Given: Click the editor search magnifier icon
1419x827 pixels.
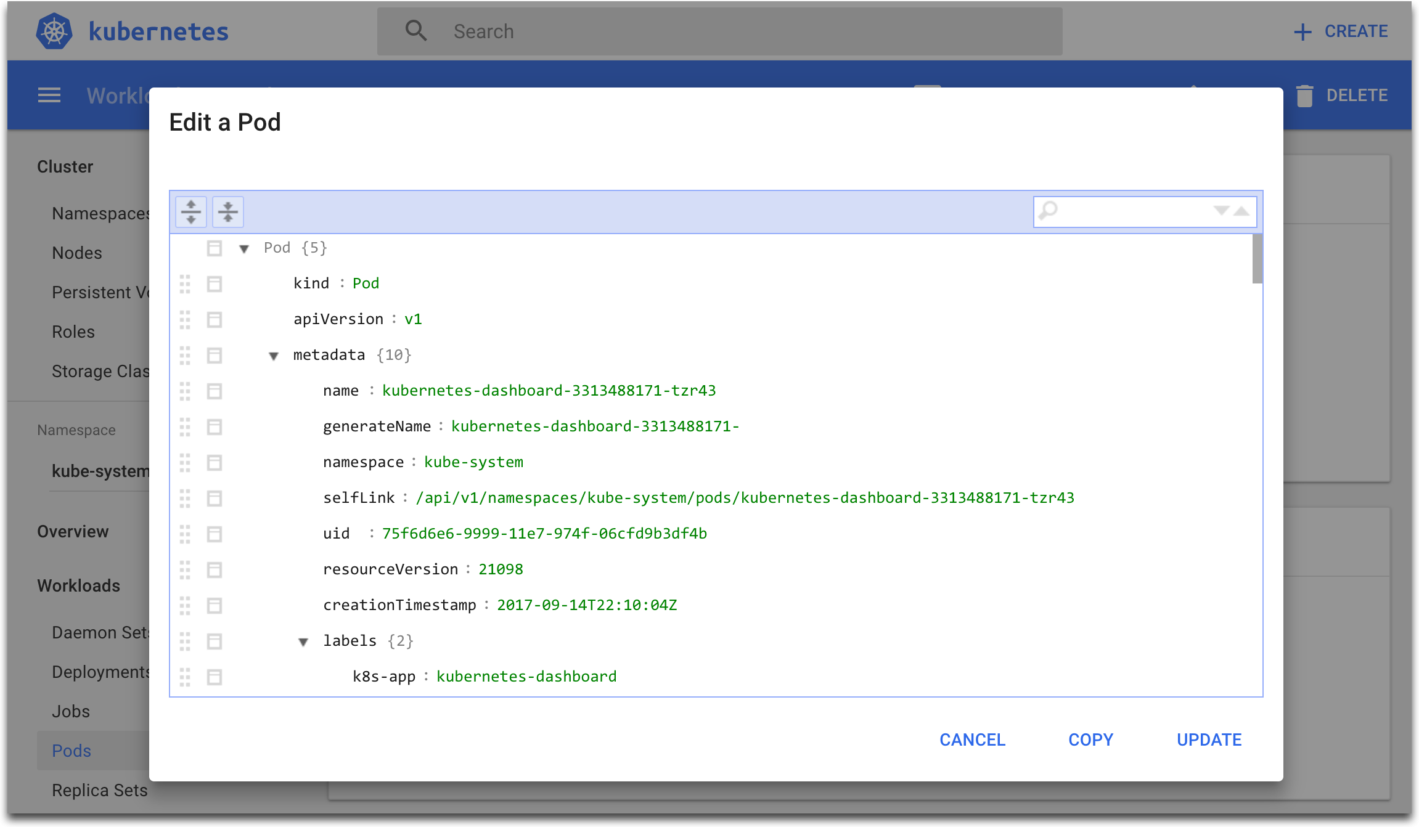Looking at the screenshot, I should [x=1048, y=211].
